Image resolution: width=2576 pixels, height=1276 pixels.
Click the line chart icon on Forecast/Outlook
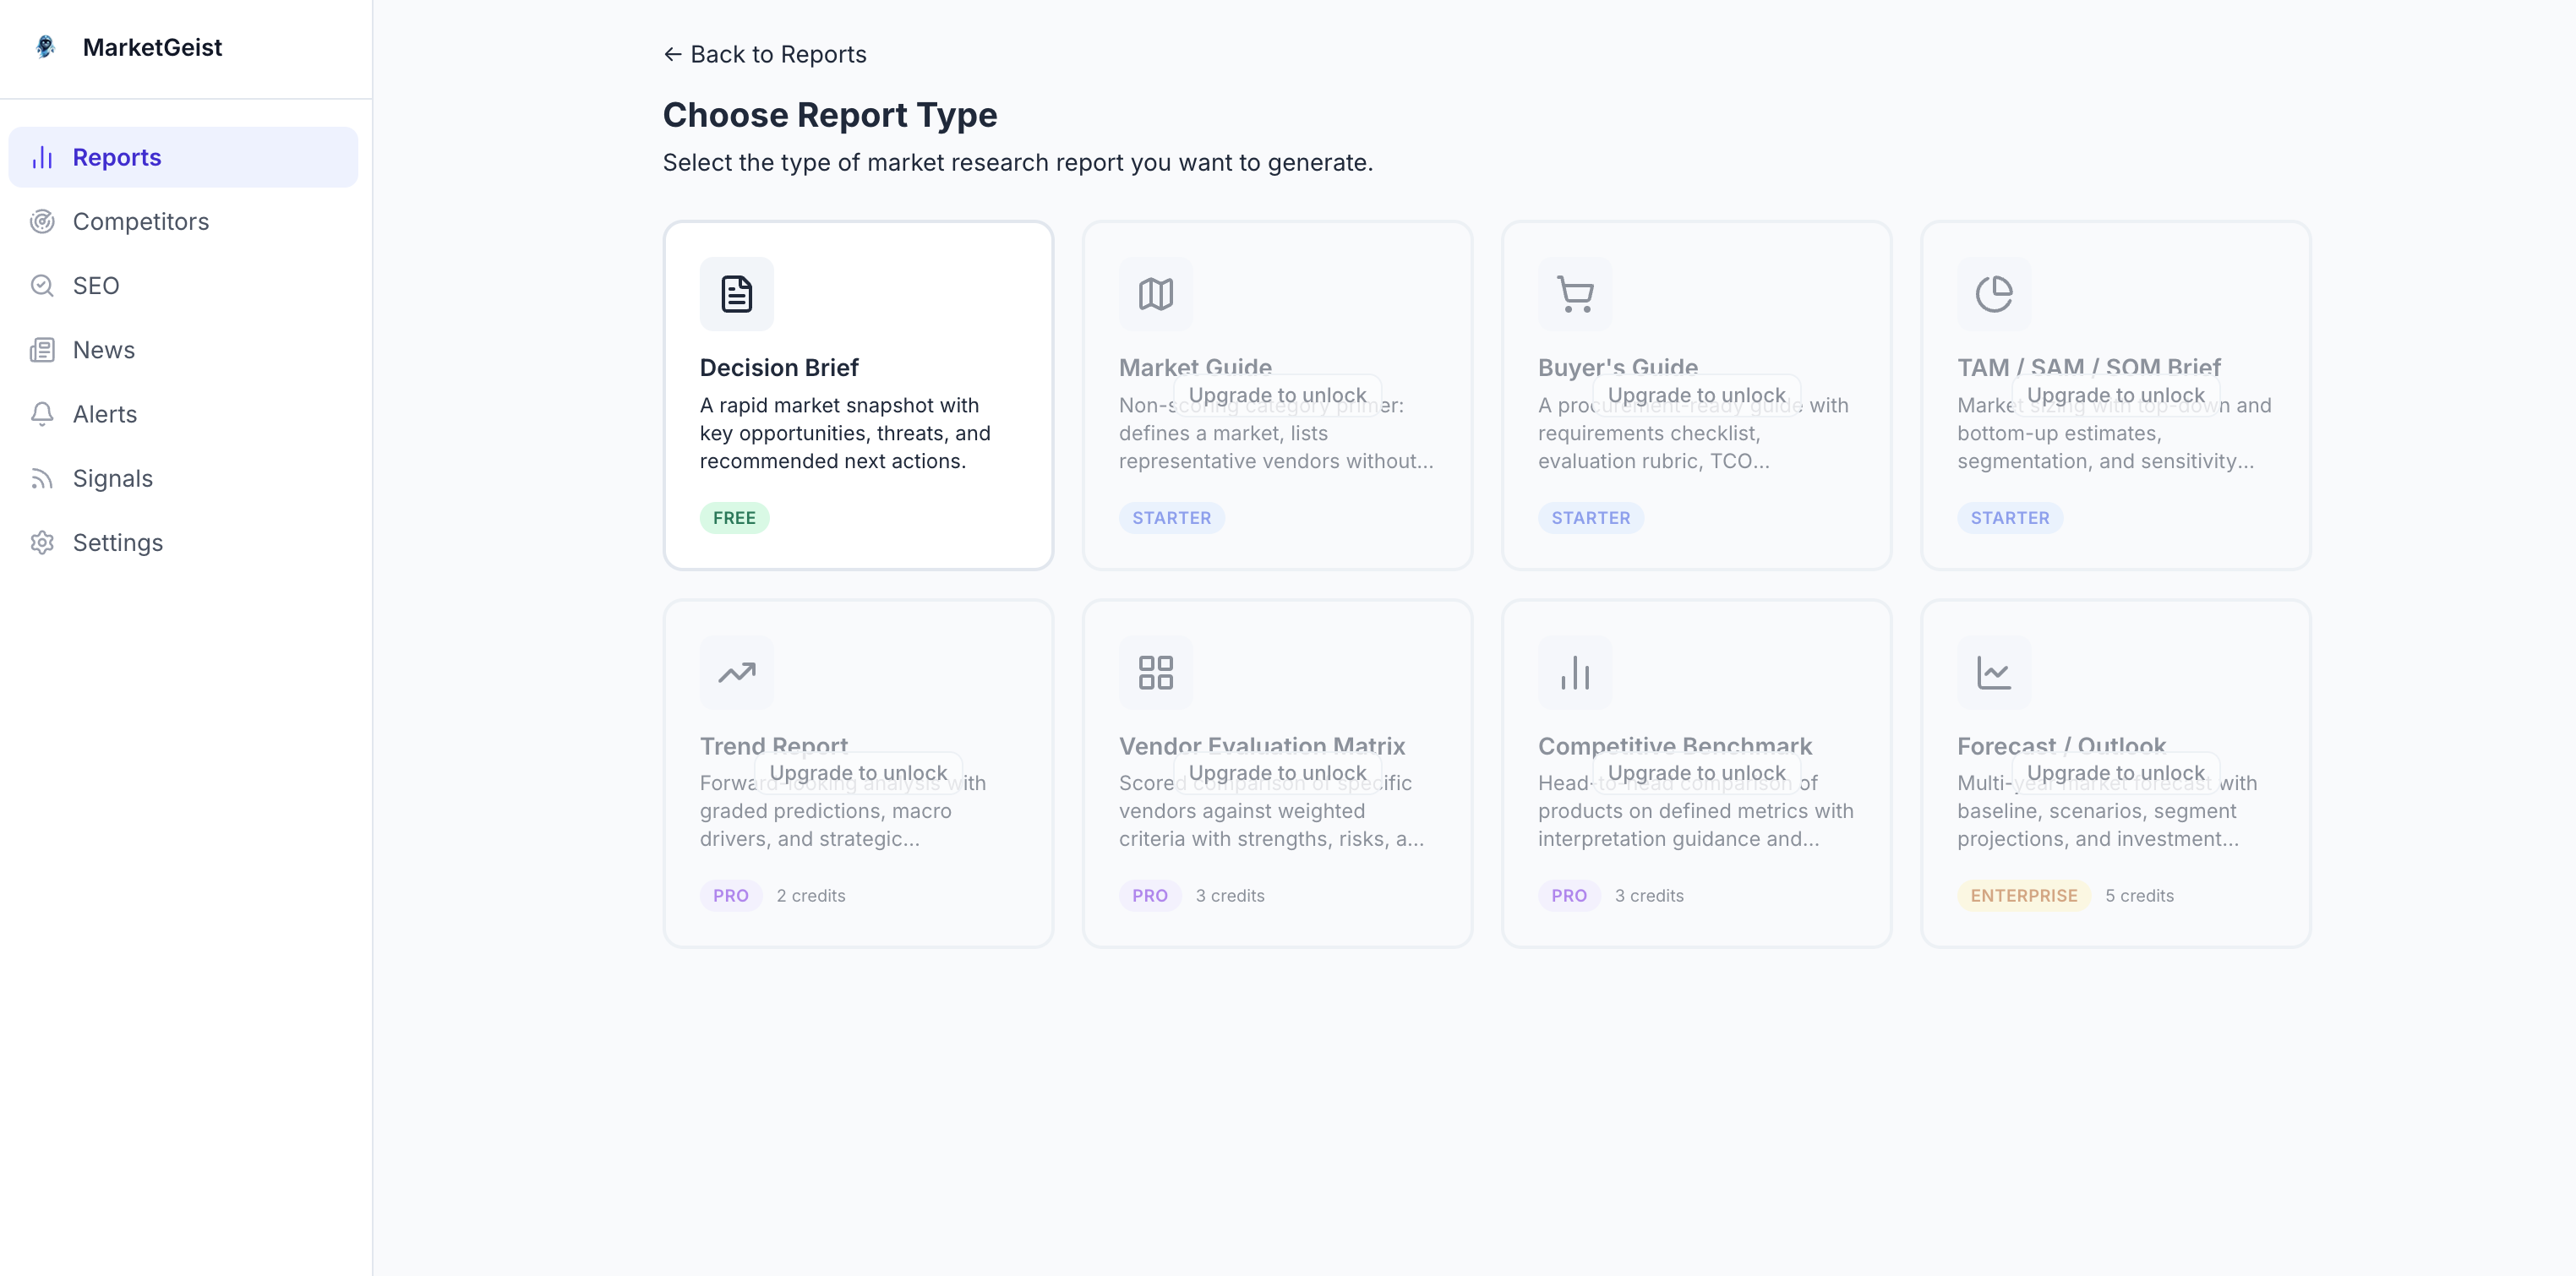pyautogui.click(x=1994, y=672)
